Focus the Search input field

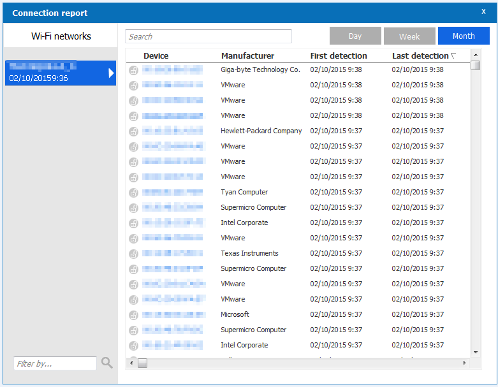(209, 36)
